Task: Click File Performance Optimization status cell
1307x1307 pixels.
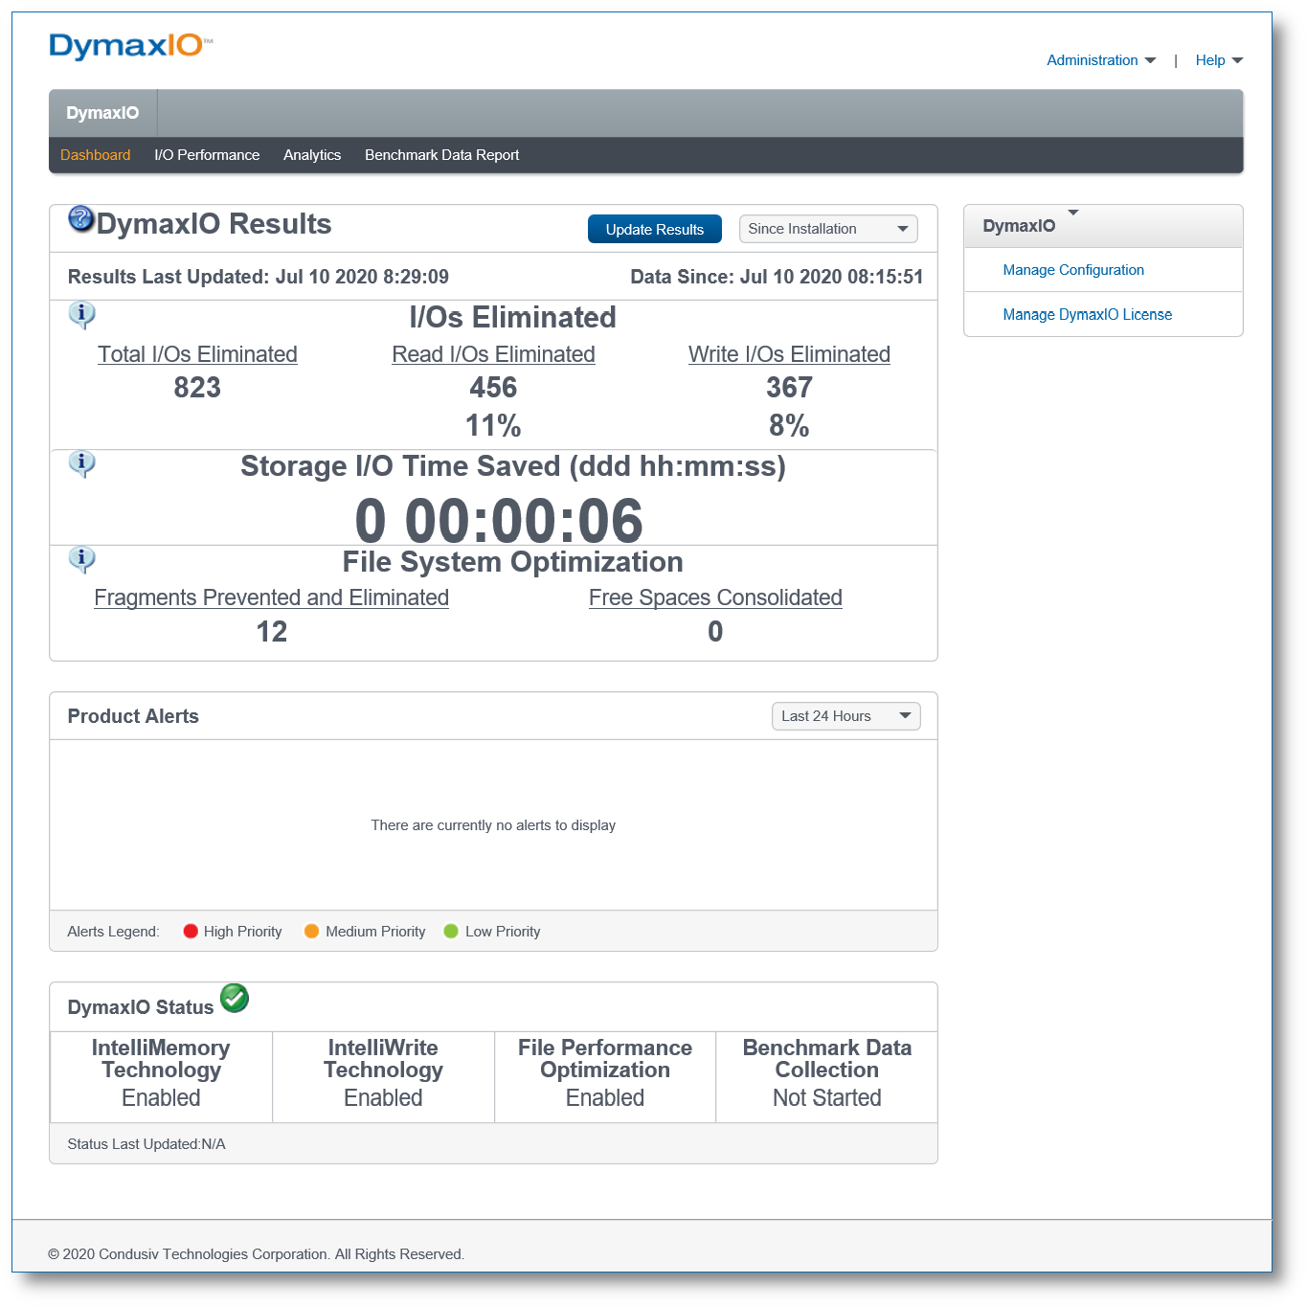Action: tap(605, 1076)
